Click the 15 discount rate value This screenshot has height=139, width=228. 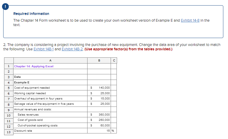pyautogui.click(x=99, y=131)
